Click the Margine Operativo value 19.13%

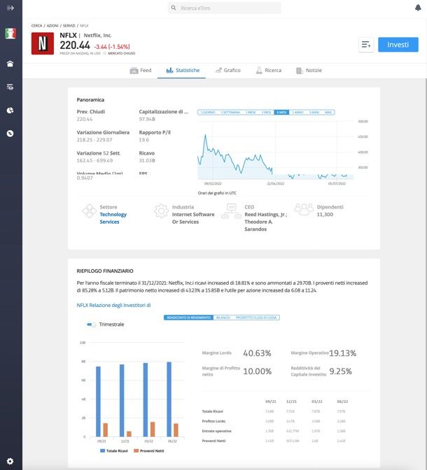point(343,353)
